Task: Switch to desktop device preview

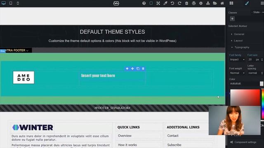Action: 4,3
